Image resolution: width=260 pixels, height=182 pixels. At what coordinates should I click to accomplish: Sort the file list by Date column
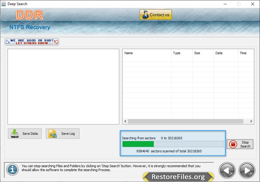point(225,53)
